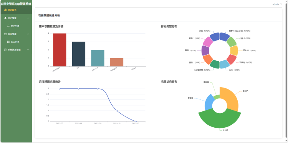This screenshot has width=288, height=143.
Task: Expand the 系统消息管理 submenu chevron
Action: 28,50
